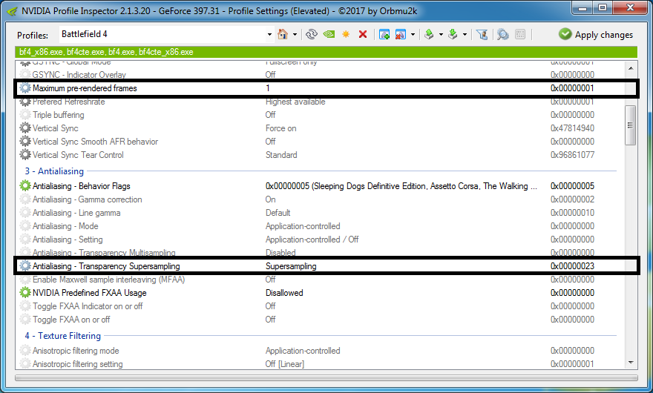This screenshot has height=393, width=653.
Task: Click the green NVIDIA restore defaults icon
Action: (x=329, y=34)
